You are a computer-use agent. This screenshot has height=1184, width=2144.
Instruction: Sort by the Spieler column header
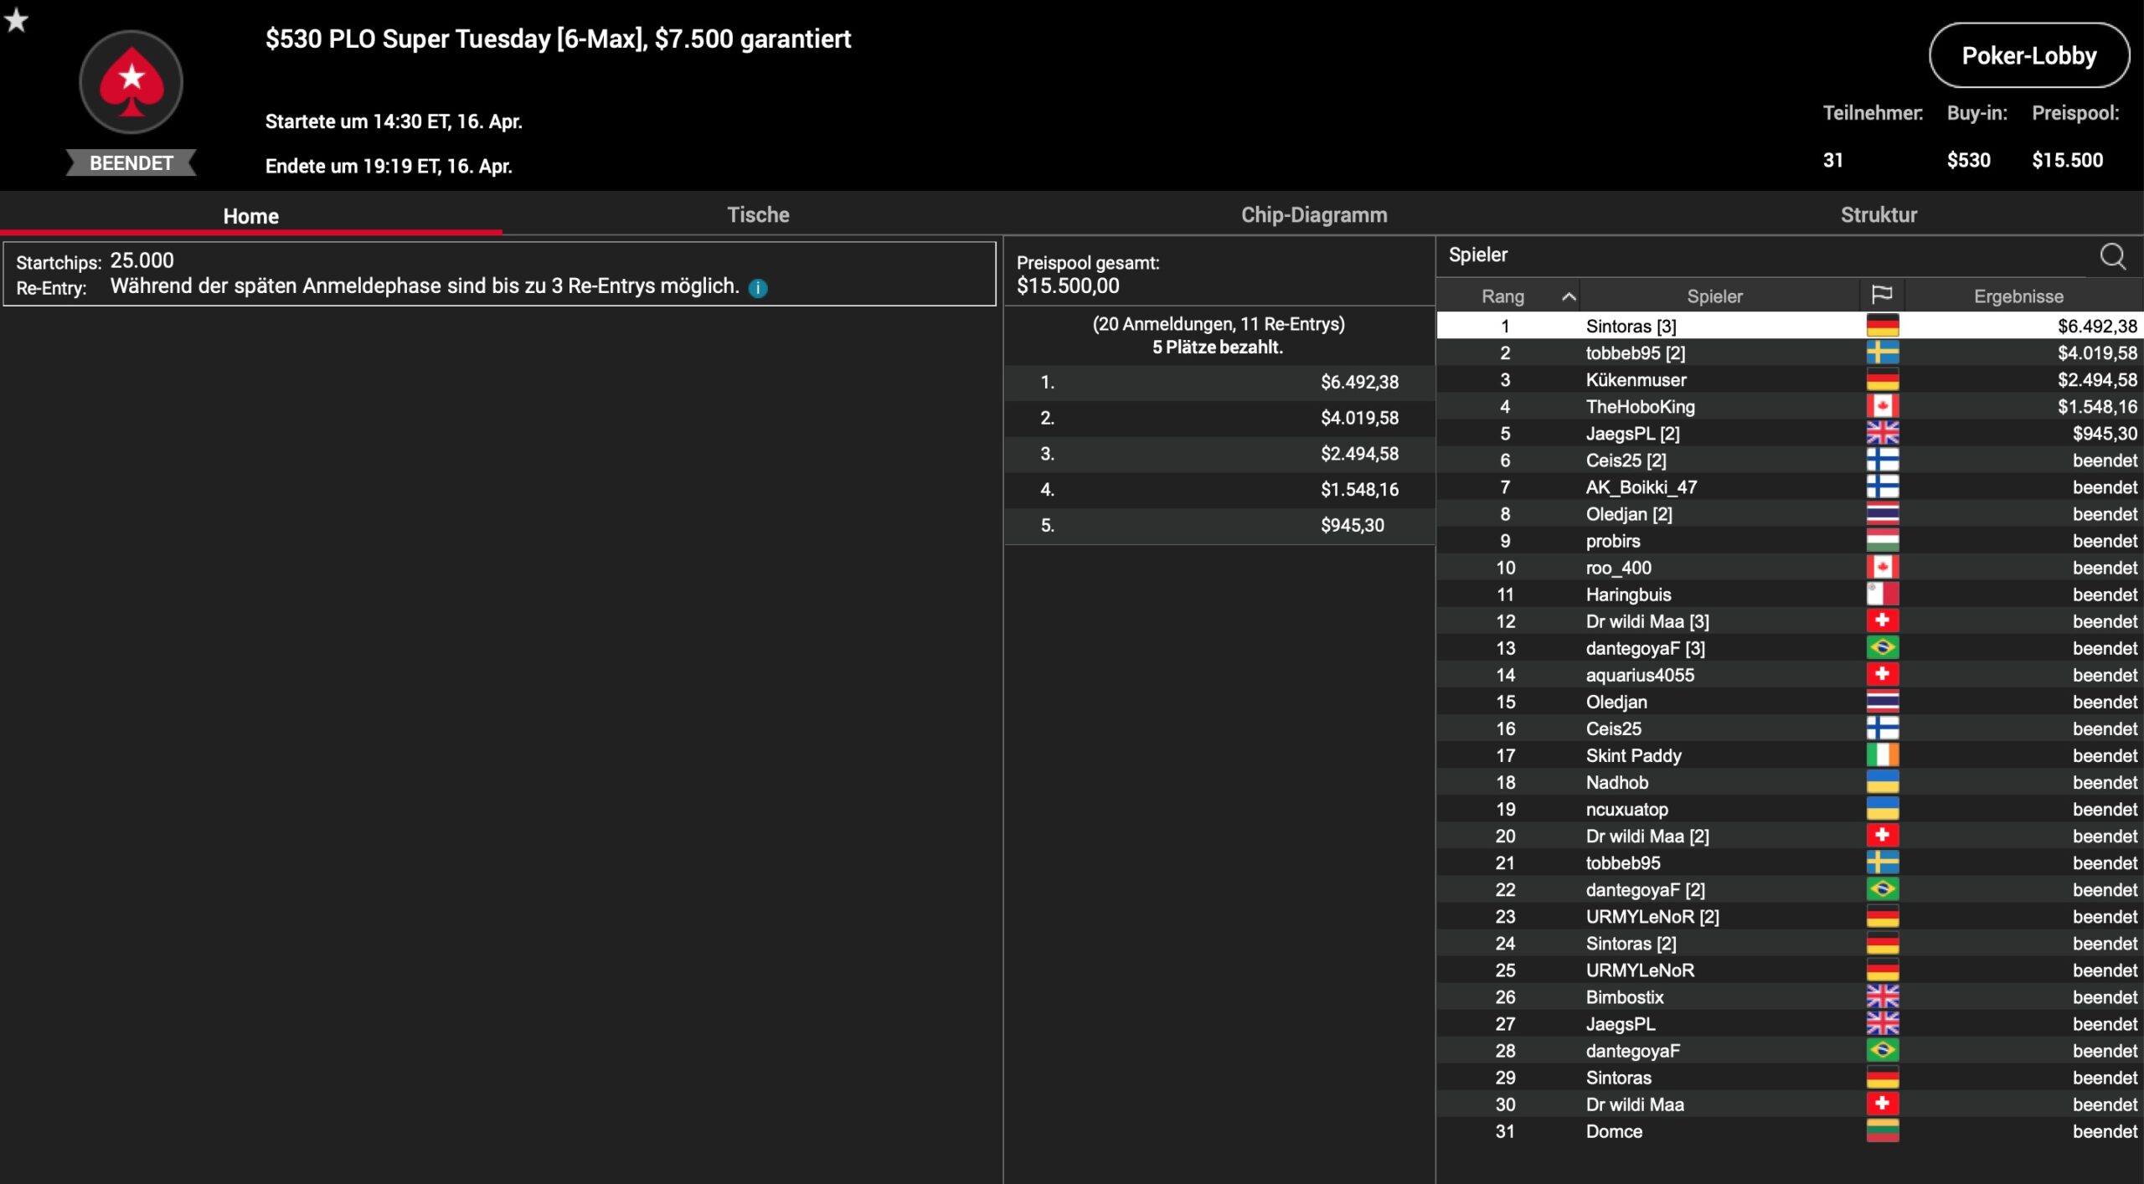(x=1714, y=296)
